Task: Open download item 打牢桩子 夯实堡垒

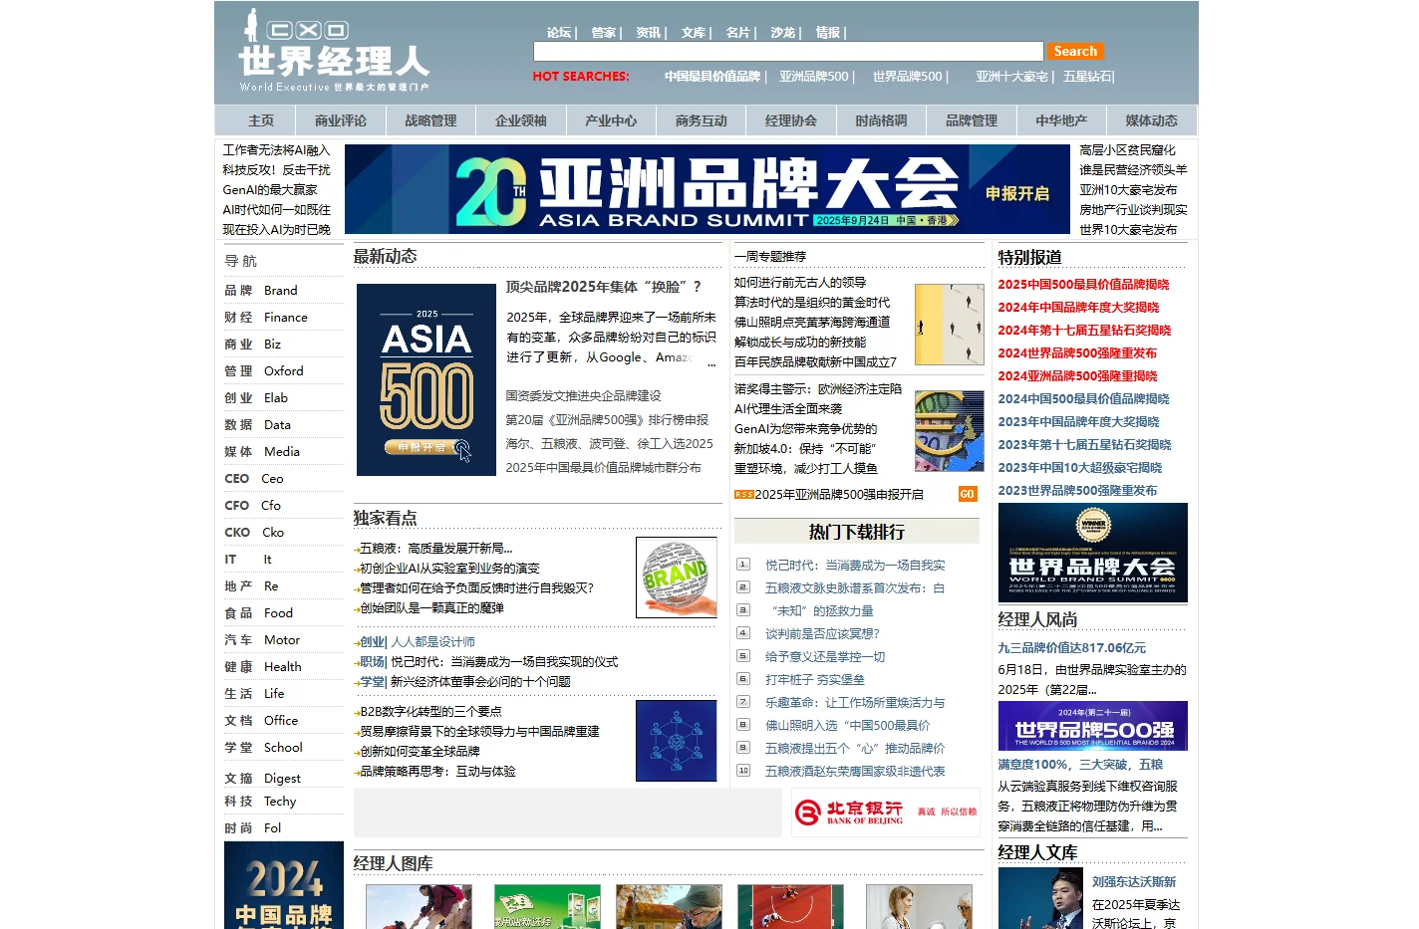Action: click(x=815, y=679)
